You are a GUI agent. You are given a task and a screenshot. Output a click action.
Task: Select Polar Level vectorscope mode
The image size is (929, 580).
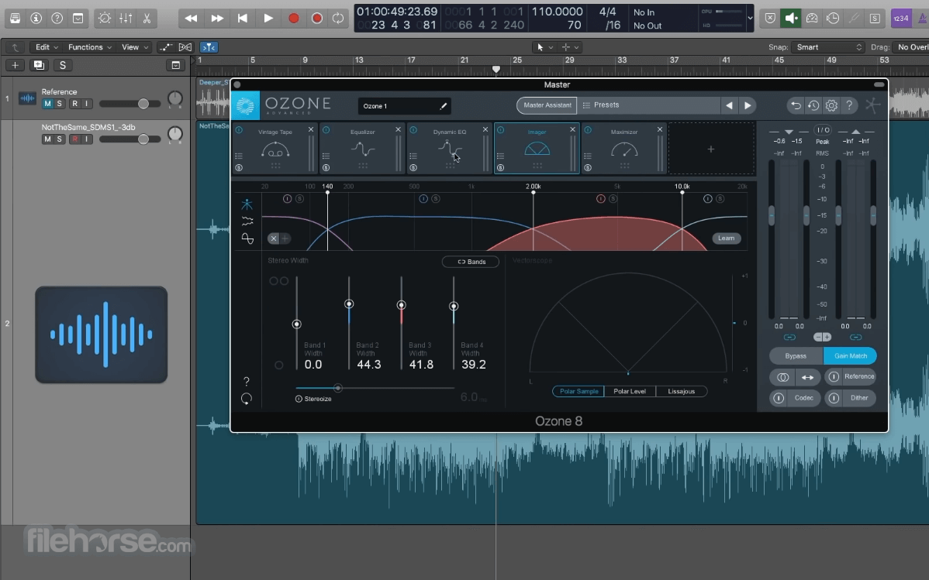point(630,391)
